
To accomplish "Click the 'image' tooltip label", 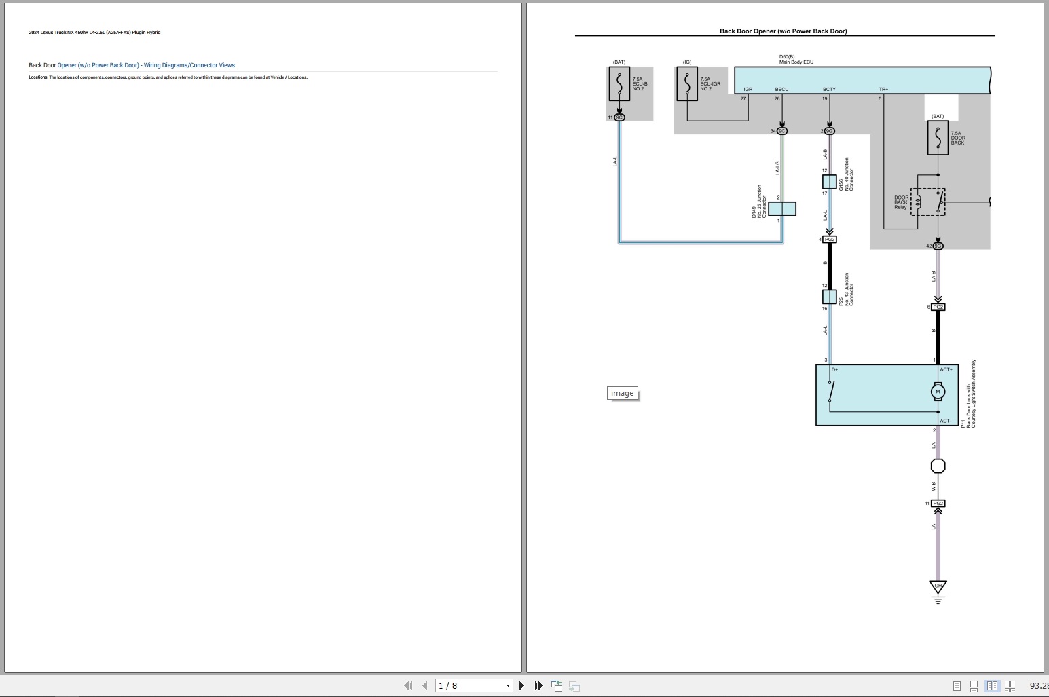I will pyautogui.click(x=622, y=393).
